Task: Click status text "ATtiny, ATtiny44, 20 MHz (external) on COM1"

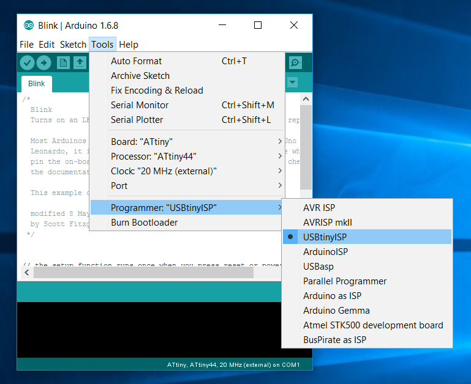Action: click(x=233, y=365)
